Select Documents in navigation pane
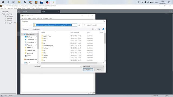173x97 pixels. pos(30,42)
